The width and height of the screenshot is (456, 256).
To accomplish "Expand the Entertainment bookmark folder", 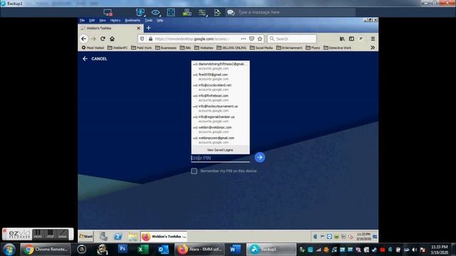I will point(289,48).
